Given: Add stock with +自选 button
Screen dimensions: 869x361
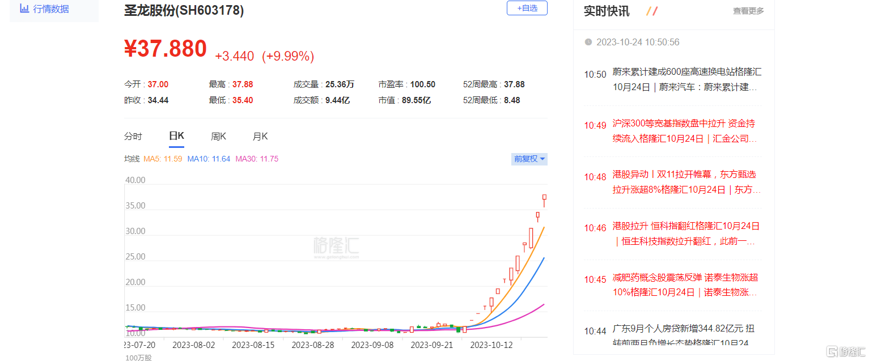Looking at the screenshot, I should [527, 8].
